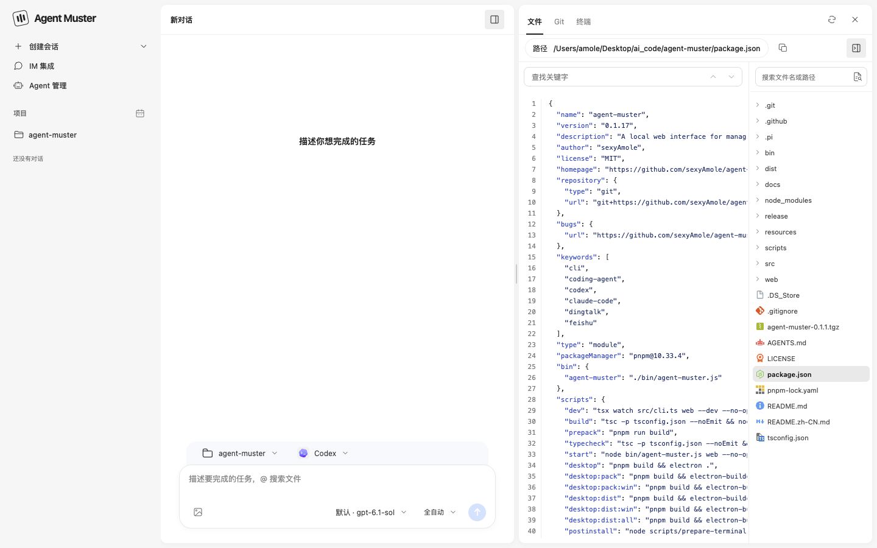Image resolution: width=877 pixels, height=548 pixels.
Task: Toggle the right side panel layout button
Action: pyautogui.click(x=495, y=19)
